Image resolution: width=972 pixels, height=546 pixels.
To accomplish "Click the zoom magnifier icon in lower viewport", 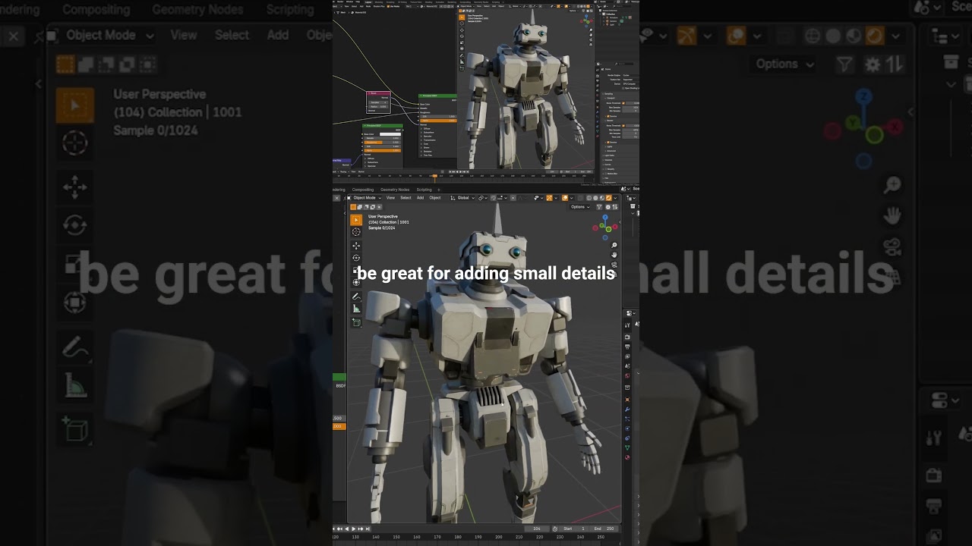I will (x=614, y=245).
